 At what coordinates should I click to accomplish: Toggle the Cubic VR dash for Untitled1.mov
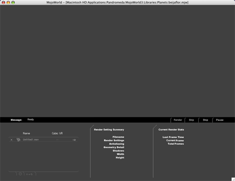pyautogui.click(x=57, y=140)
